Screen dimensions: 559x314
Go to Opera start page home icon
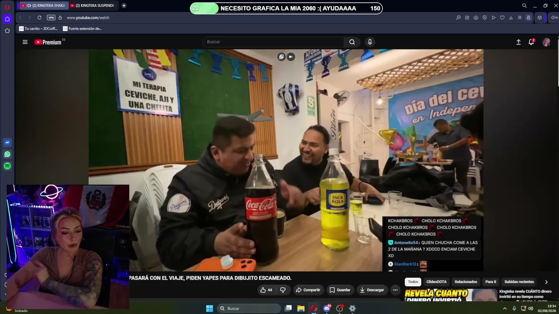[7, 19]
